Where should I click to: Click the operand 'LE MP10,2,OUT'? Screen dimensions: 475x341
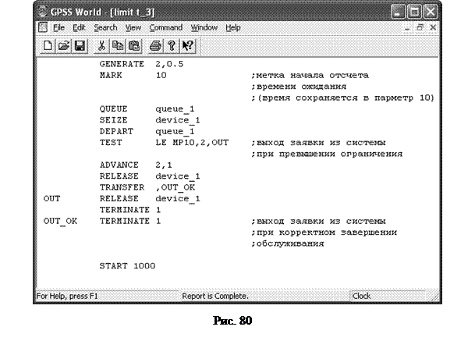(x=192, y=143)
